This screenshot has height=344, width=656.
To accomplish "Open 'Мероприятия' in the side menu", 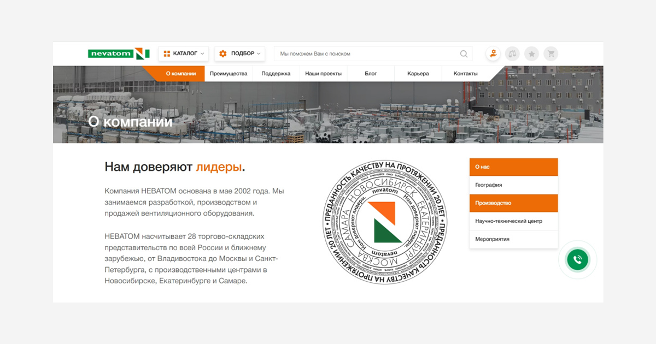I will 514,239.
